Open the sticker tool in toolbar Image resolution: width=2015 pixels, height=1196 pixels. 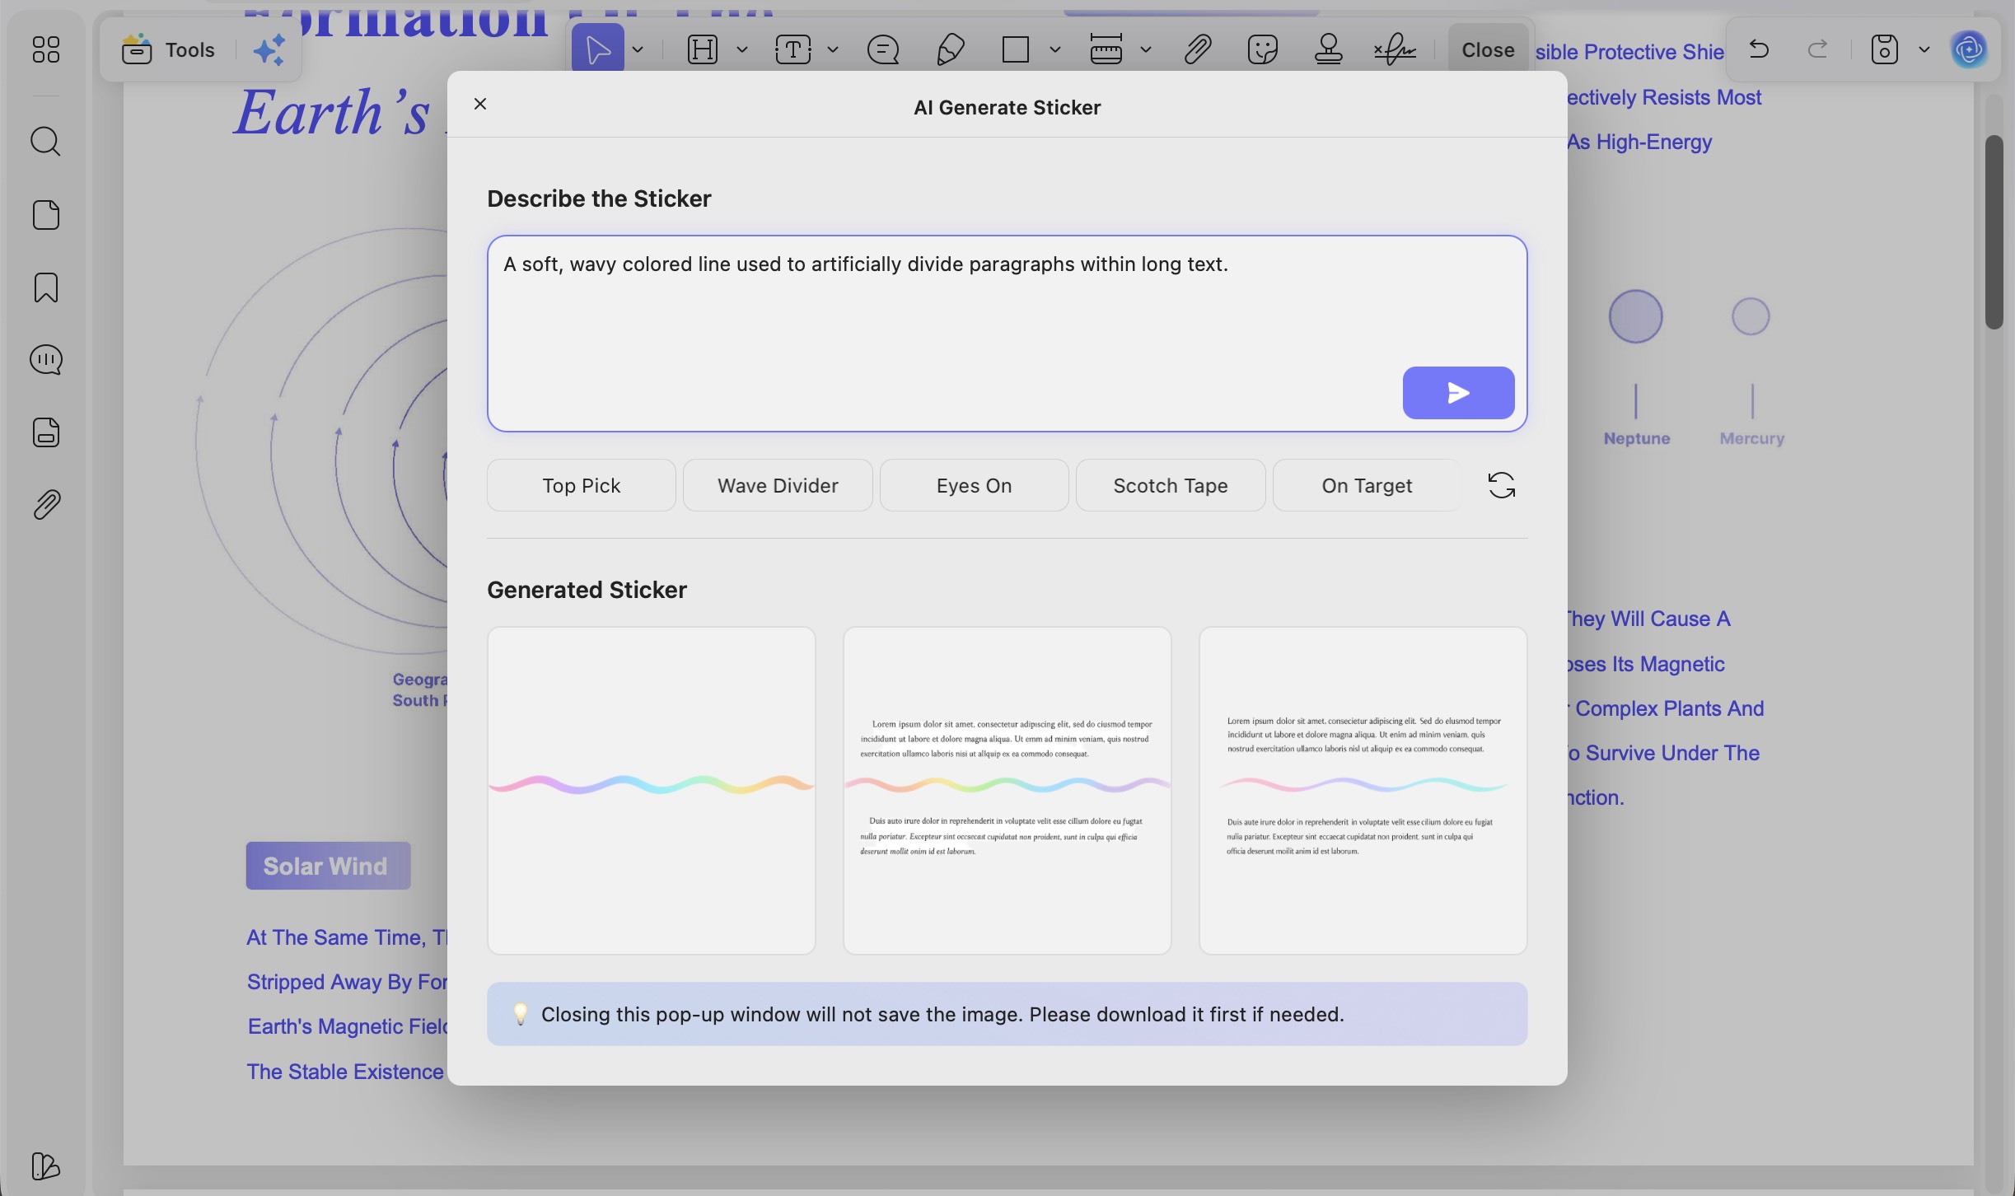[1262, 50]
